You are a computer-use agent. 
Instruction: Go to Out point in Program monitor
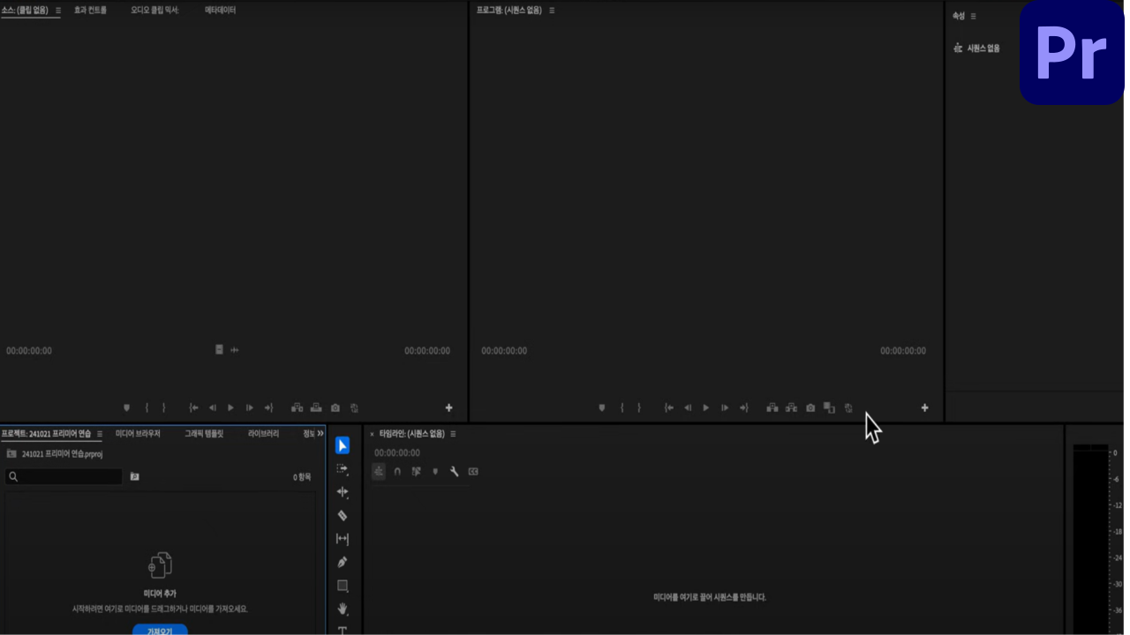pos(744,407)
